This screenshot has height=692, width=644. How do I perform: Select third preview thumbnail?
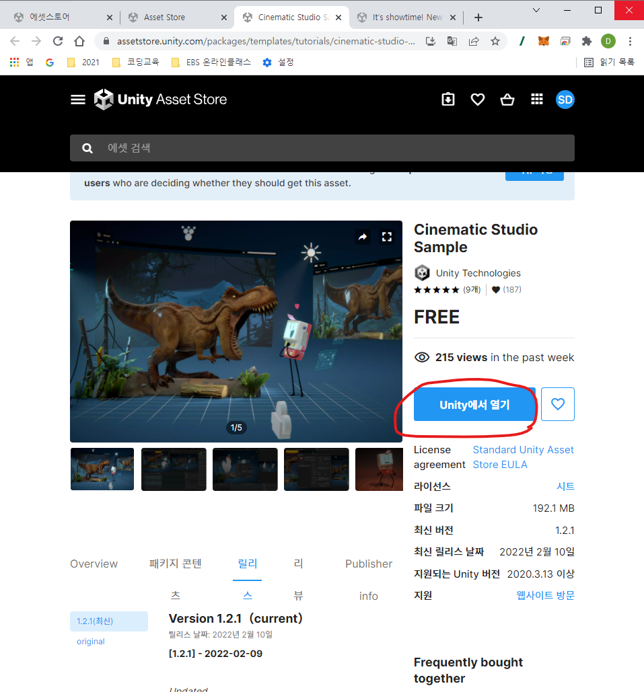pos(245,469)
